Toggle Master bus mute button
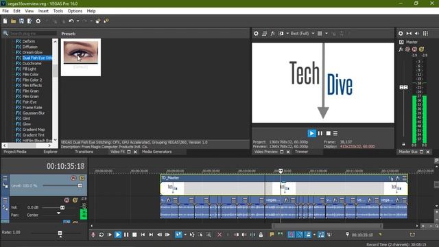 414,49
